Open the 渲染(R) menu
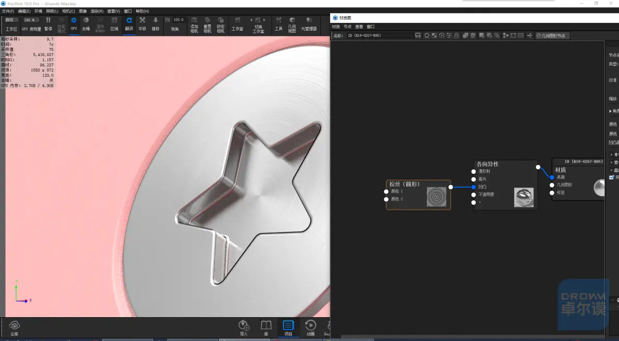Screen dimensions: 619x341 click(x=97, y=11)
